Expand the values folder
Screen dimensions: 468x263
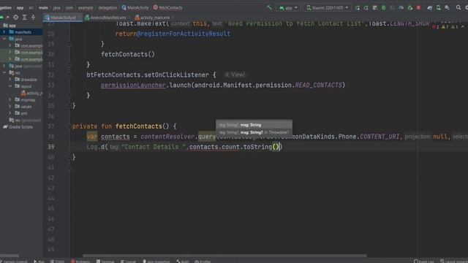click(10, 107)
